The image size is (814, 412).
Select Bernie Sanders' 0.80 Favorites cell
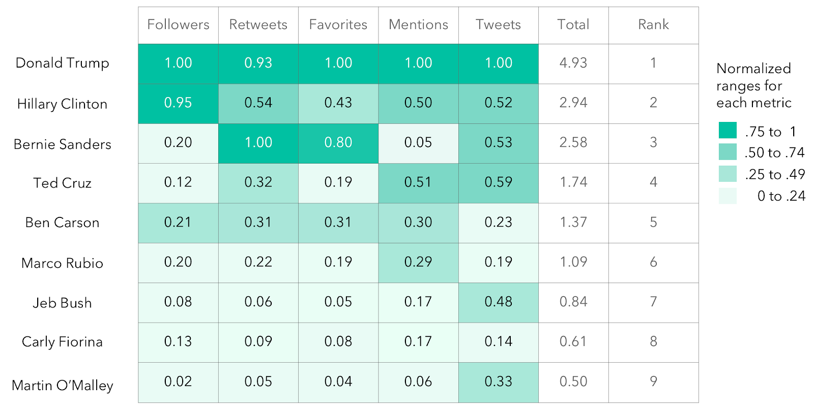pos(338,143)
